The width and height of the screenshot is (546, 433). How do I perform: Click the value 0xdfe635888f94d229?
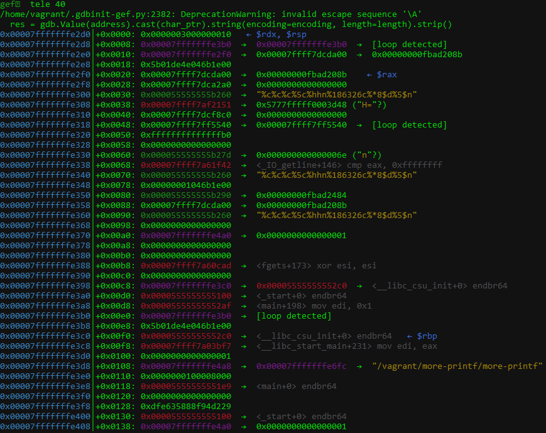click(x=186, y=407)
